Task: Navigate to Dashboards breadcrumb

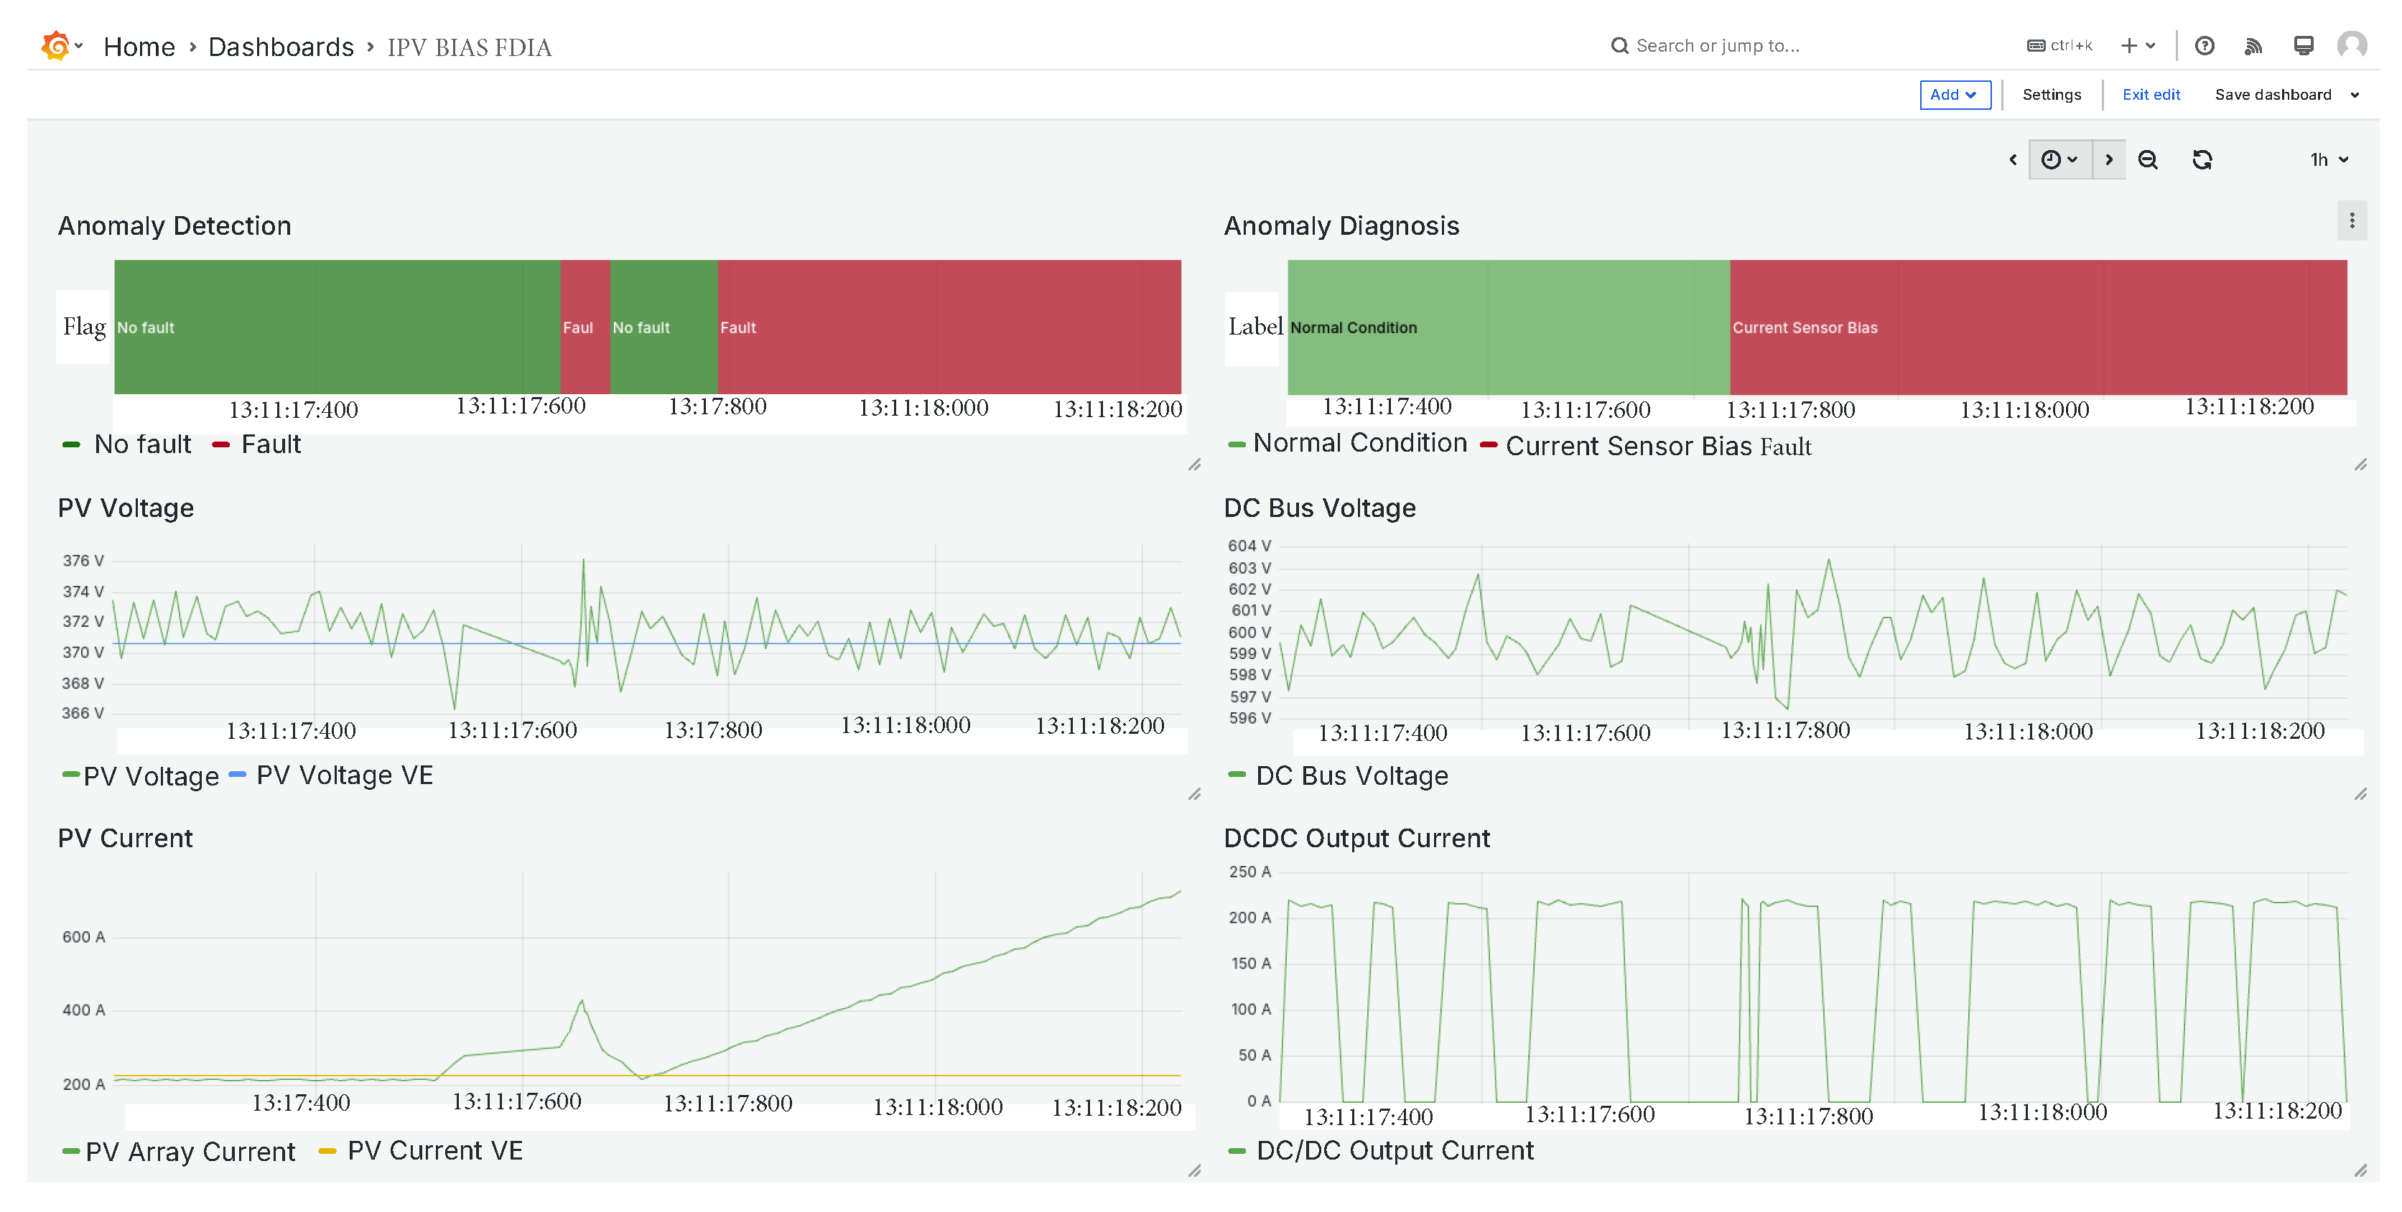Action: [281, 47]
